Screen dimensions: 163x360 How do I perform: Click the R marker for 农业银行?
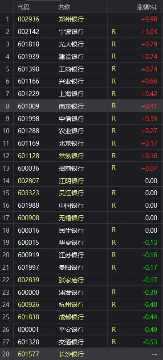[x=114, y=131]
